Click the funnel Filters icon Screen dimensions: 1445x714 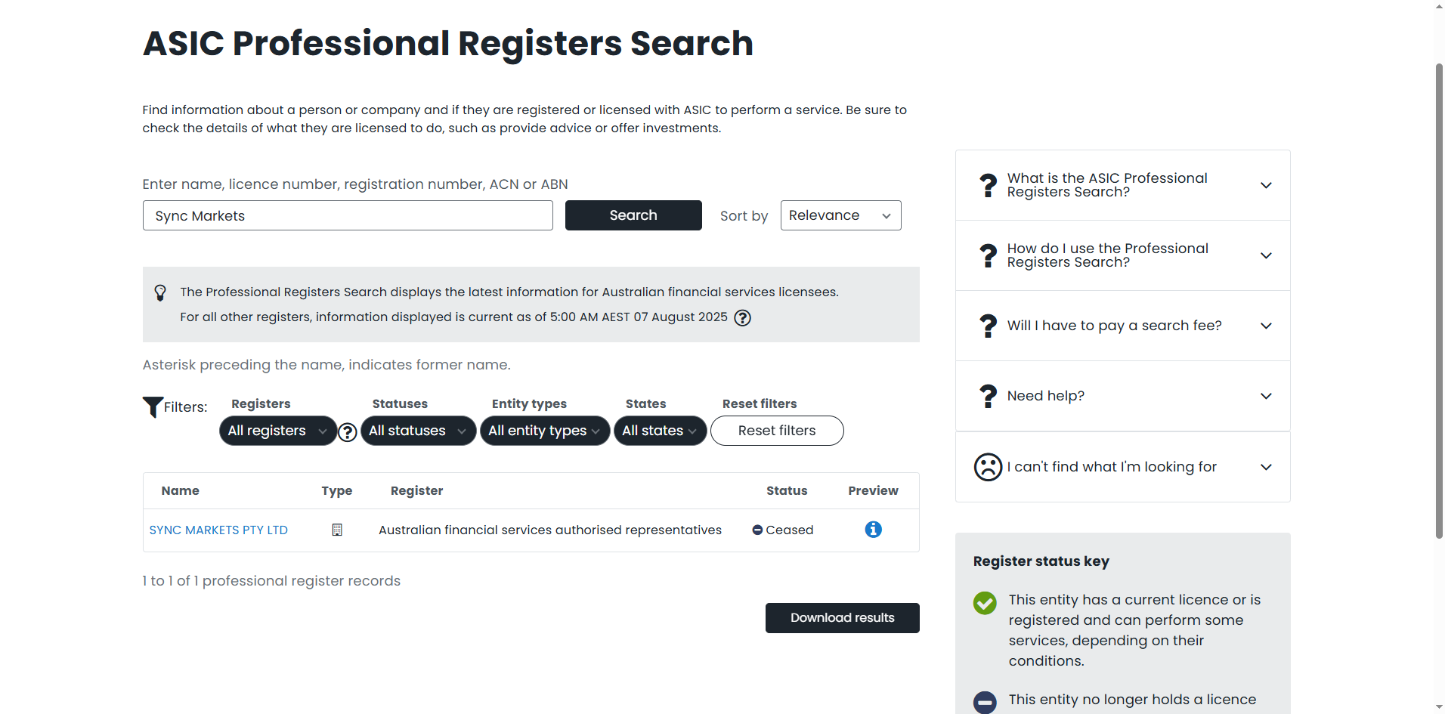point(153,406)
